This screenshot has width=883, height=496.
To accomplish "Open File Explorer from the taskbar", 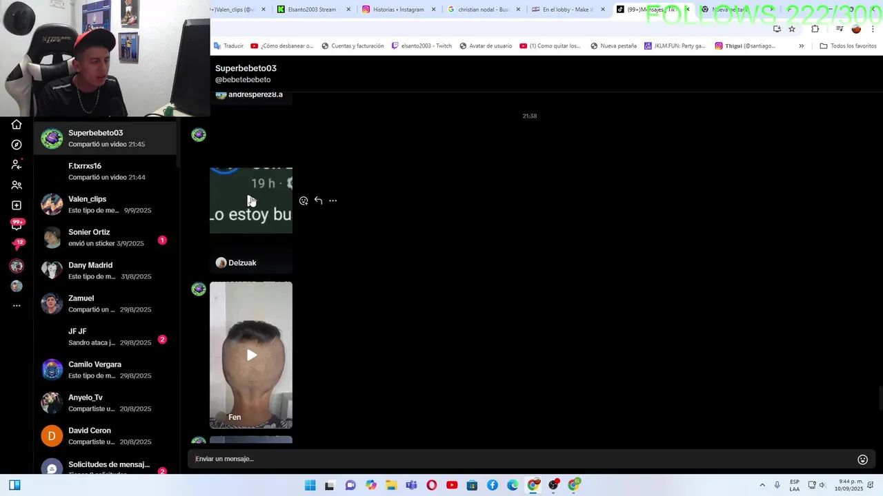I will [391, 486].
